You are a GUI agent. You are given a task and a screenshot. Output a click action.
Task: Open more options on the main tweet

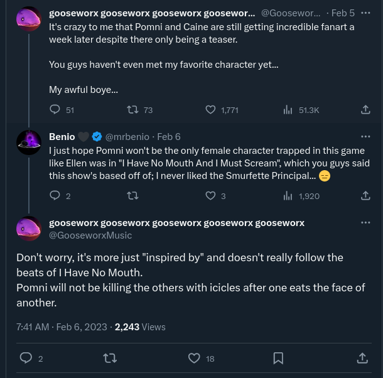tap(365, 223)
